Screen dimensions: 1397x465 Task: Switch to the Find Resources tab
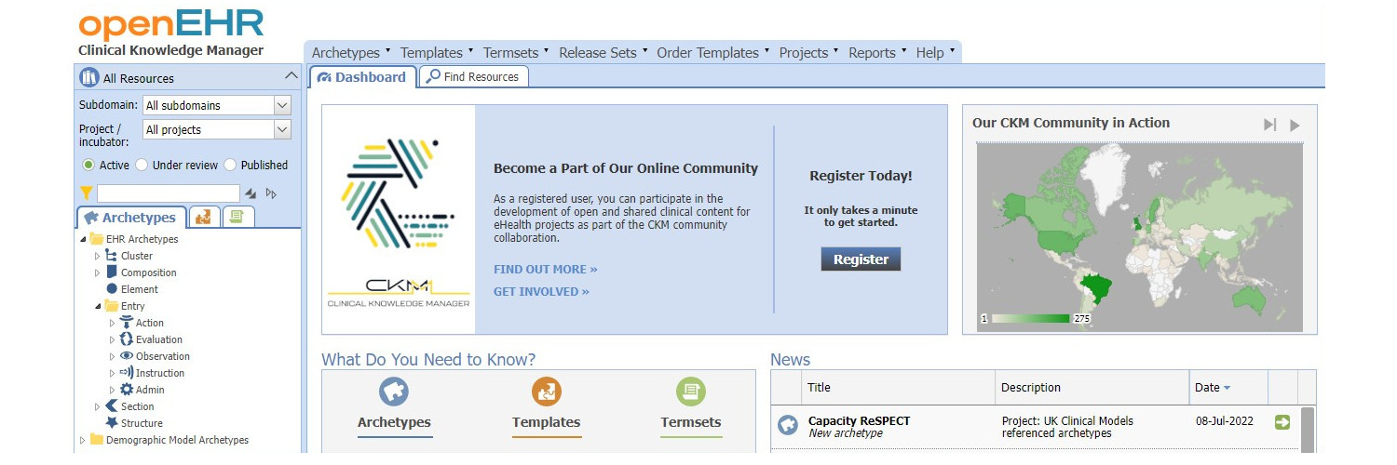[473, 76]
